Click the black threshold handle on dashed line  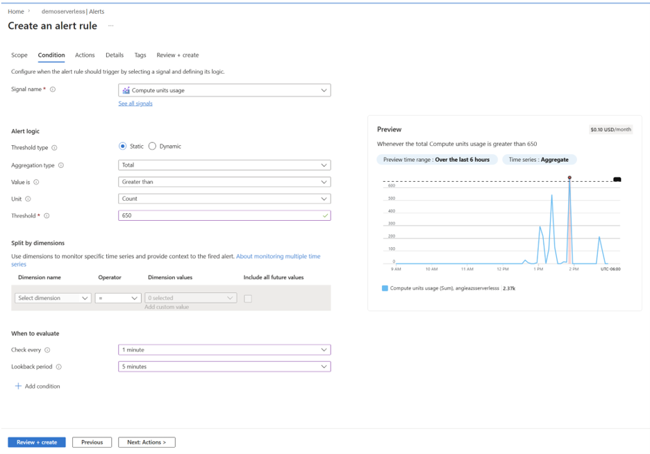pos(617,179)
